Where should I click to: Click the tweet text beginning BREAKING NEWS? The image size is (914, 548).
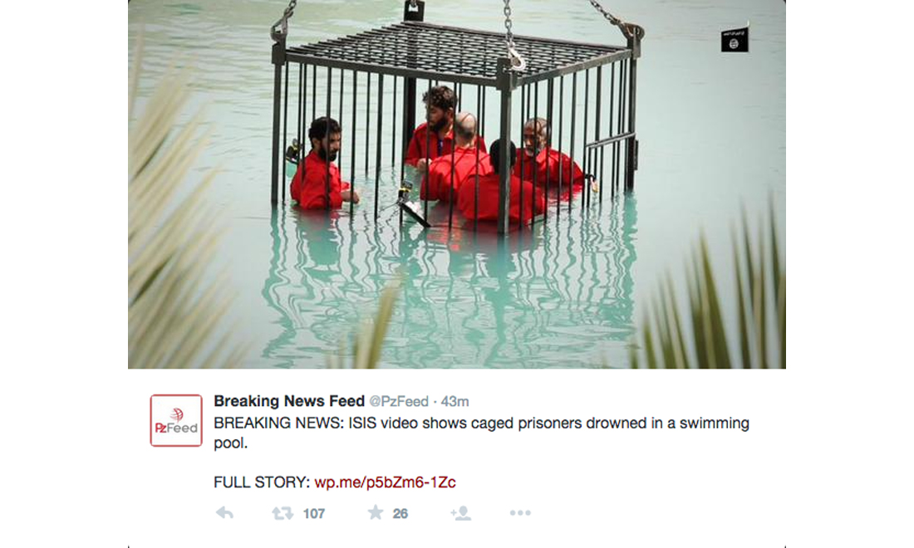[x=481, y=433]
